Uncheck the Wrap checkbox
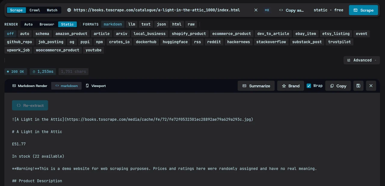Image resolution: width=385 pixels, height=186 pixels. pyautogui.click(x=309, y=86)
